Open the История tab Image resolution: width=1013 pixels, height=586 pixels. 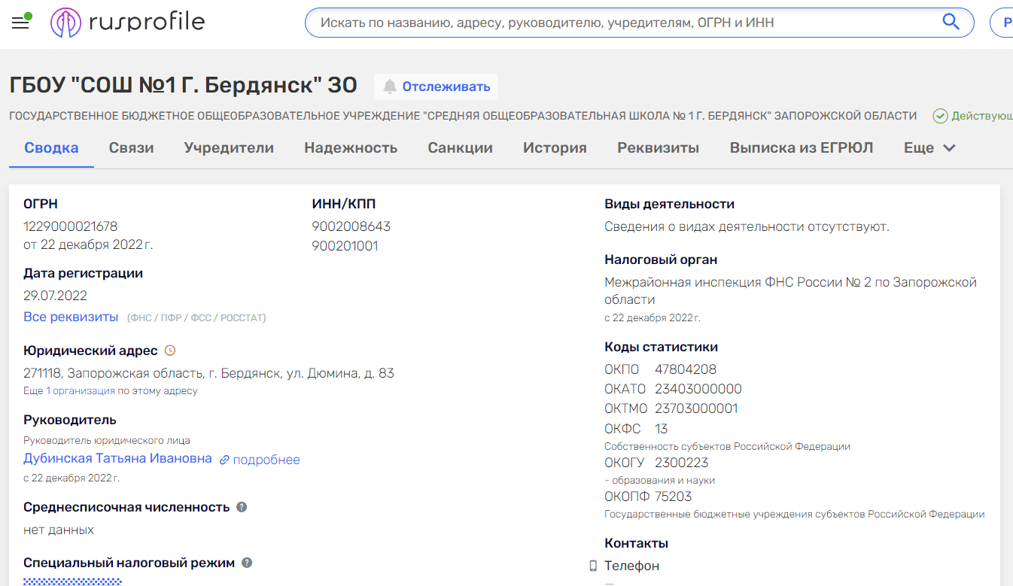click(x=555, y=148)
